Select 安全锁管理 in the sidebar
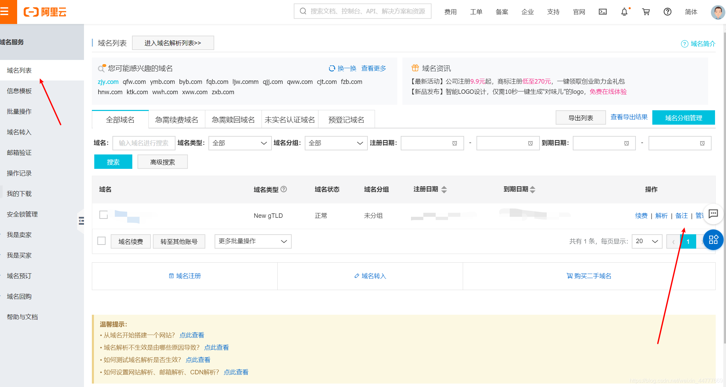726x387 pixels. tap(22, 214)
